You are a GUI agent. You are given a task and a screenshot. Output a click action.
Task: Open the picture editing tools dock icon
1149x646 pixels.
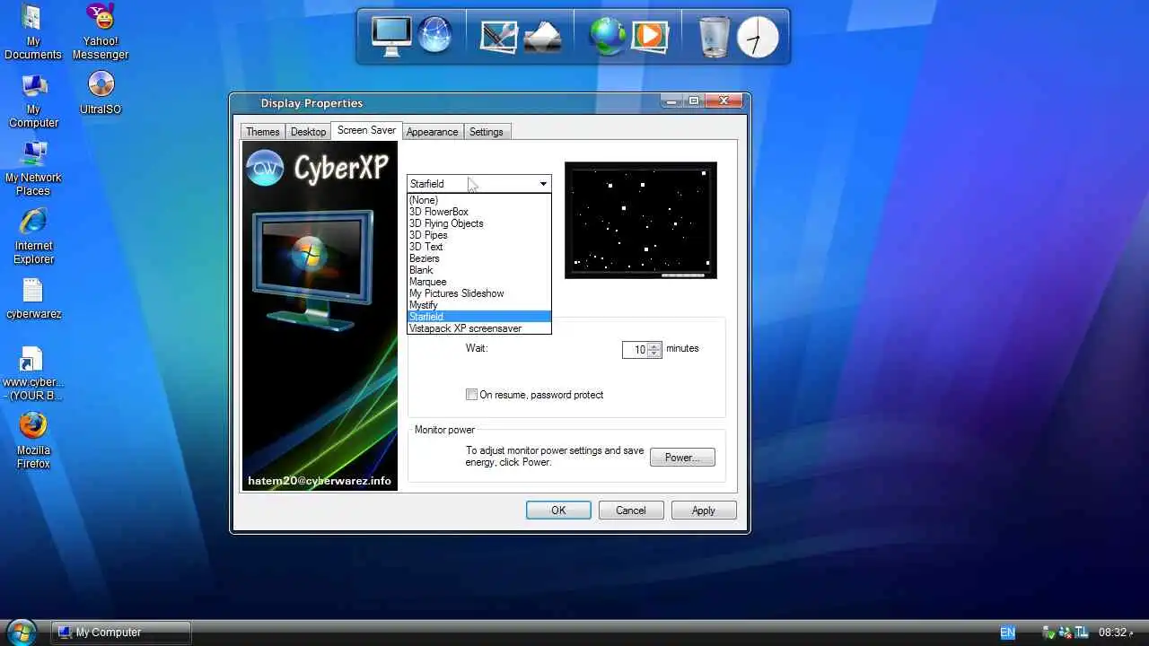point(499,37)
